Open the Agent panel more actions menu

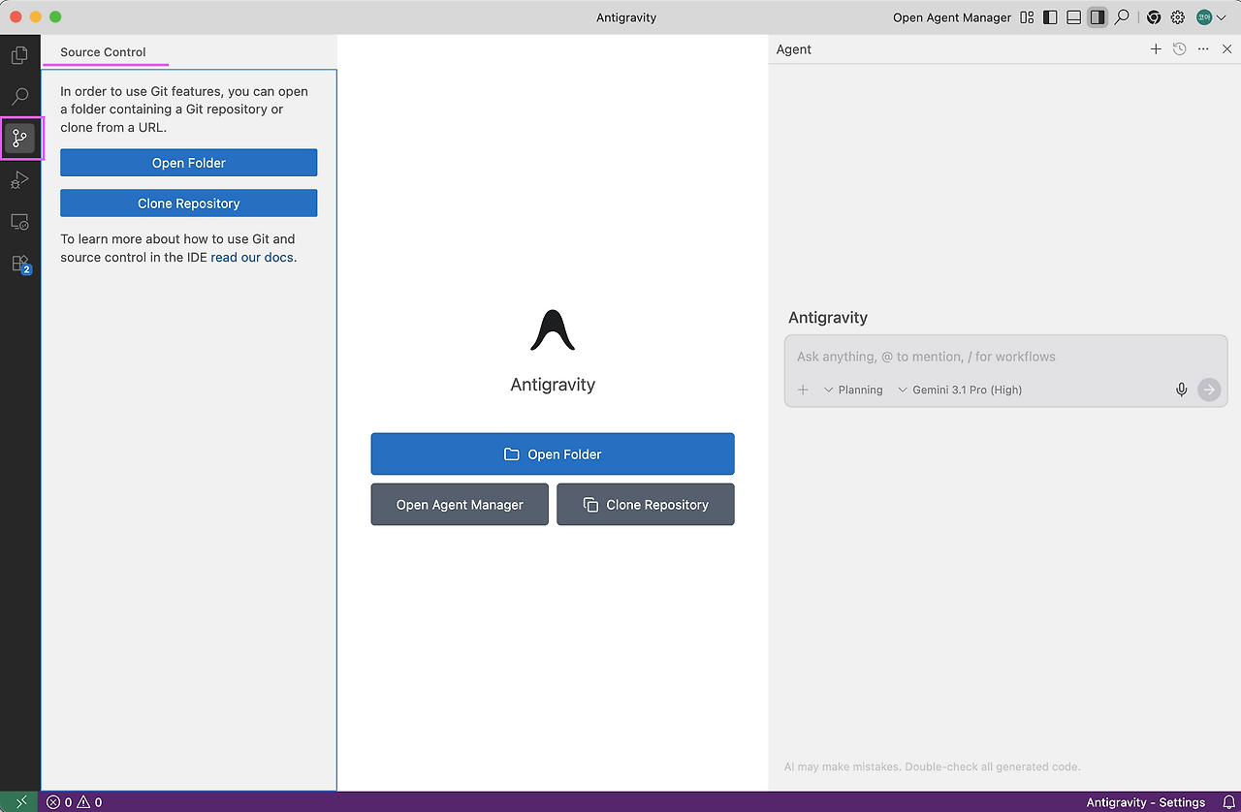1203,49
